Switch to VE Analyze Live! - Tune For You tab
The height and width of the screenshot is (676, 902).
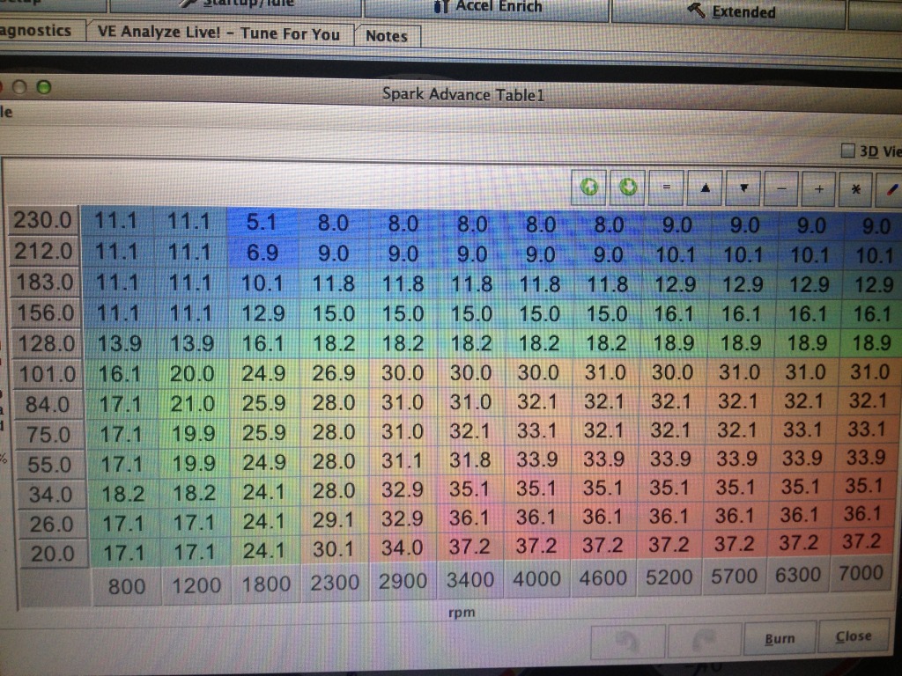click(218, 33)
